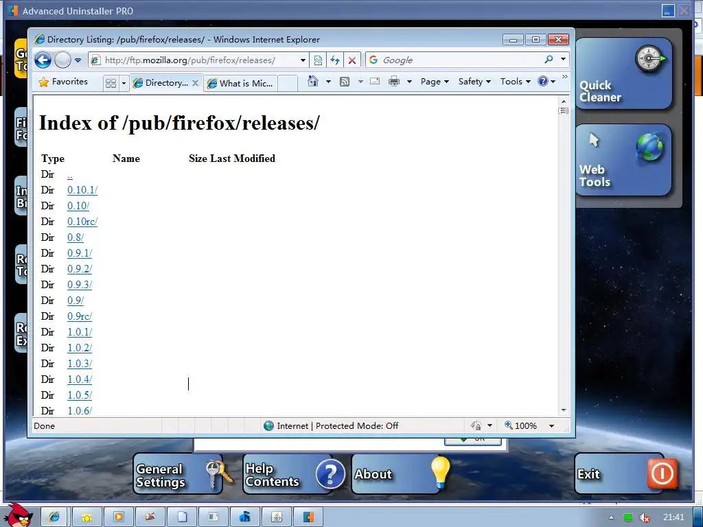Open the 0.9.2/ directory link

pyautogui.click(x=80, y=269)
